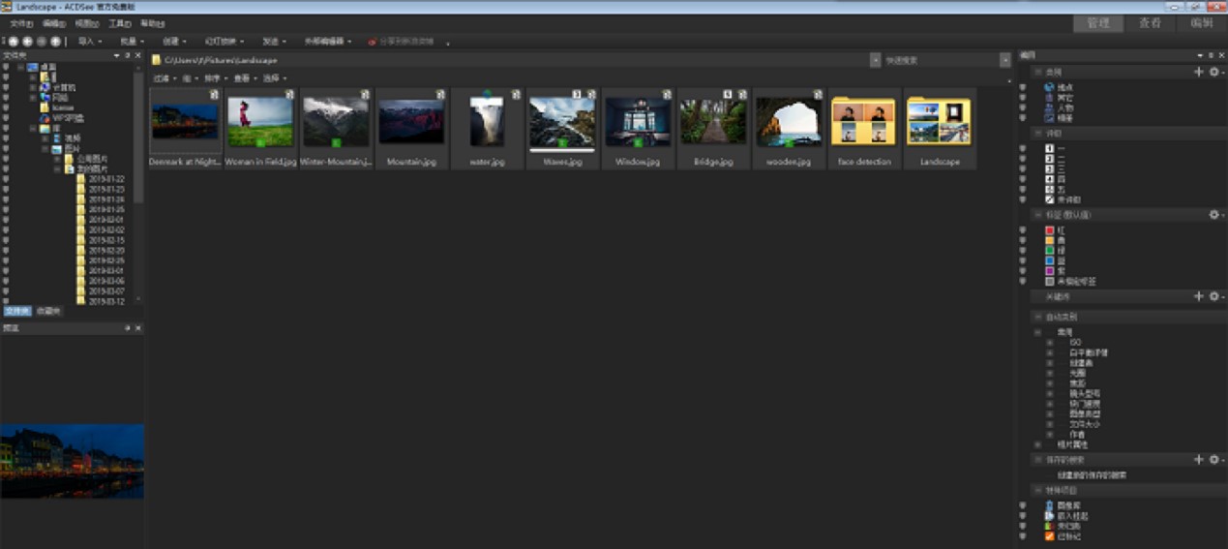Click the add saved search plus icon
The height and width of the screenshot is (549, 1228).
pos(1199,460)
